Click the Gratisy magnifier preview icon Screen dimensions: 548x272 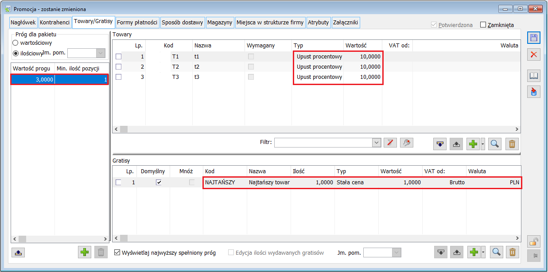coord(496,252)
